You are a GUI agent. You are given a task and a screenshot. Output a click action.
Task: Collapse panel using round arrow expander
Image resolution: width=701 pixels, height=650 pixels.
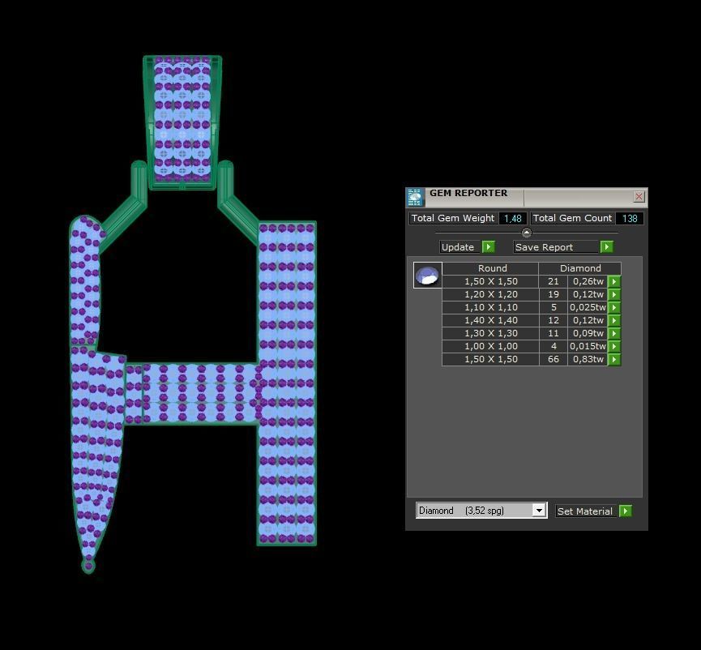click(x=526, y=233)
